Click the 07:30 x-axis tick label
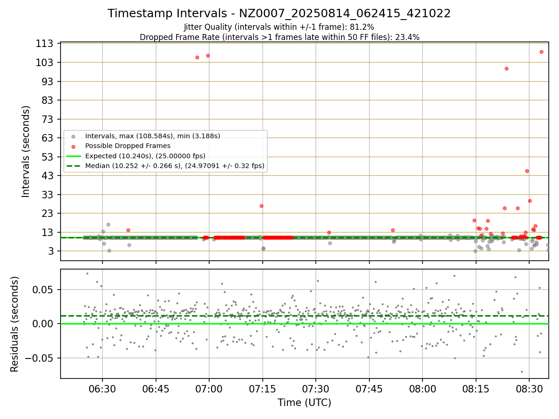559x419 pixels. (x=316, y=389)
